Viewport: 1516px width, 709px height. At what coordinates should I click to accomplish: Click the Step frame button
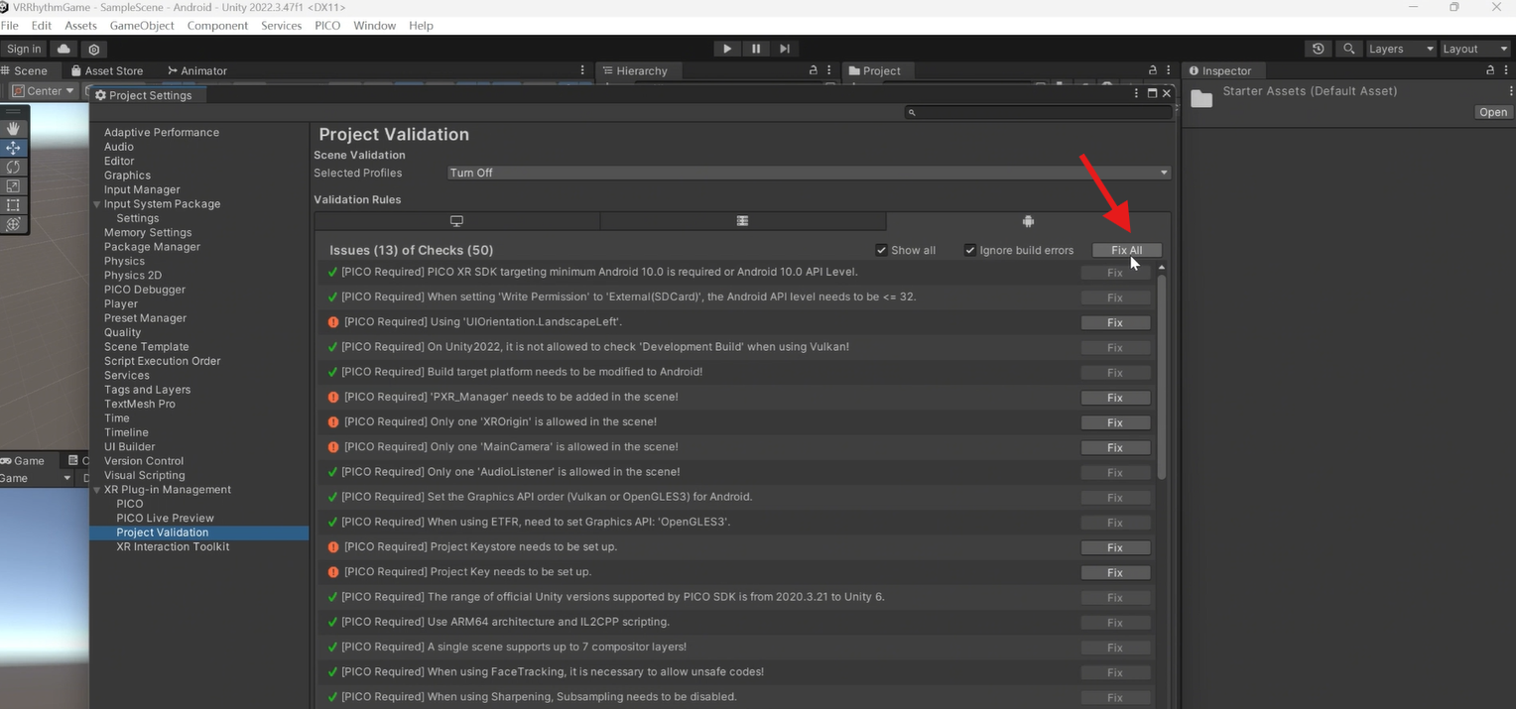click(785, 49)
